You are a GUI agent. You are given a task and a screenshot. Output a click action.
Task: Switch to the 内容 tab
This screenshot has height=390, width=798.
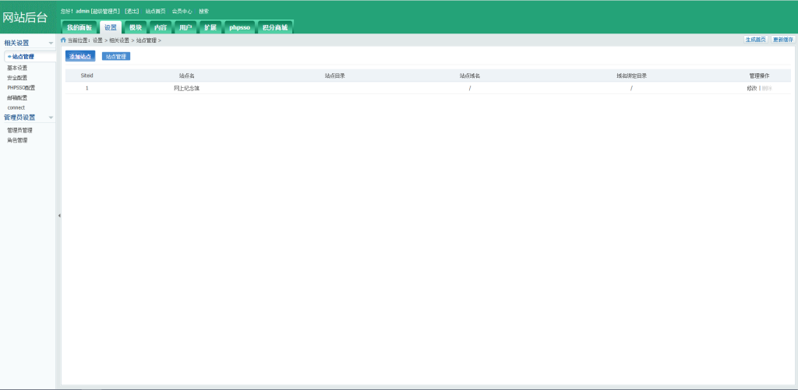160,27
